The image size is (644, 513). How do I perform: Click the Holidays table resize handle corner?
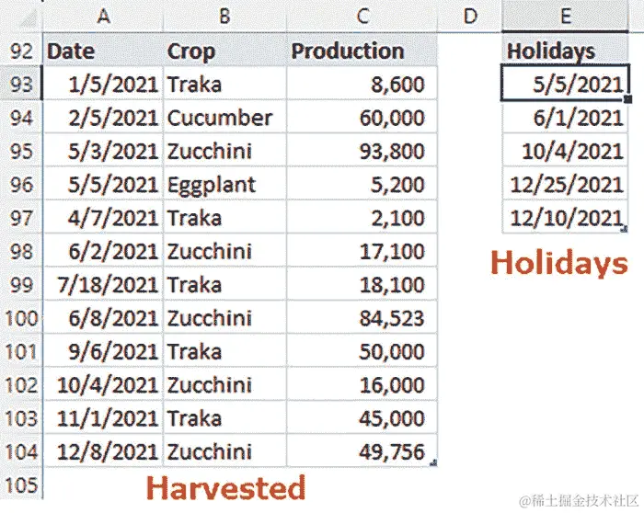[624, 229]
